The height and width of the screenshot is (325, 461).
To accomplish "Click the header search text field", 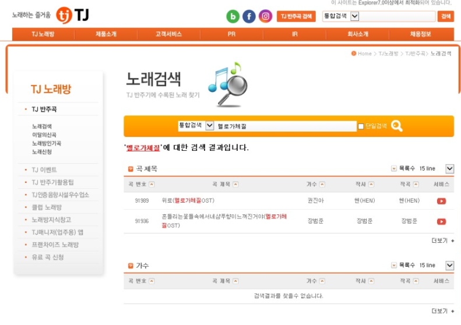I will (397, 16).
